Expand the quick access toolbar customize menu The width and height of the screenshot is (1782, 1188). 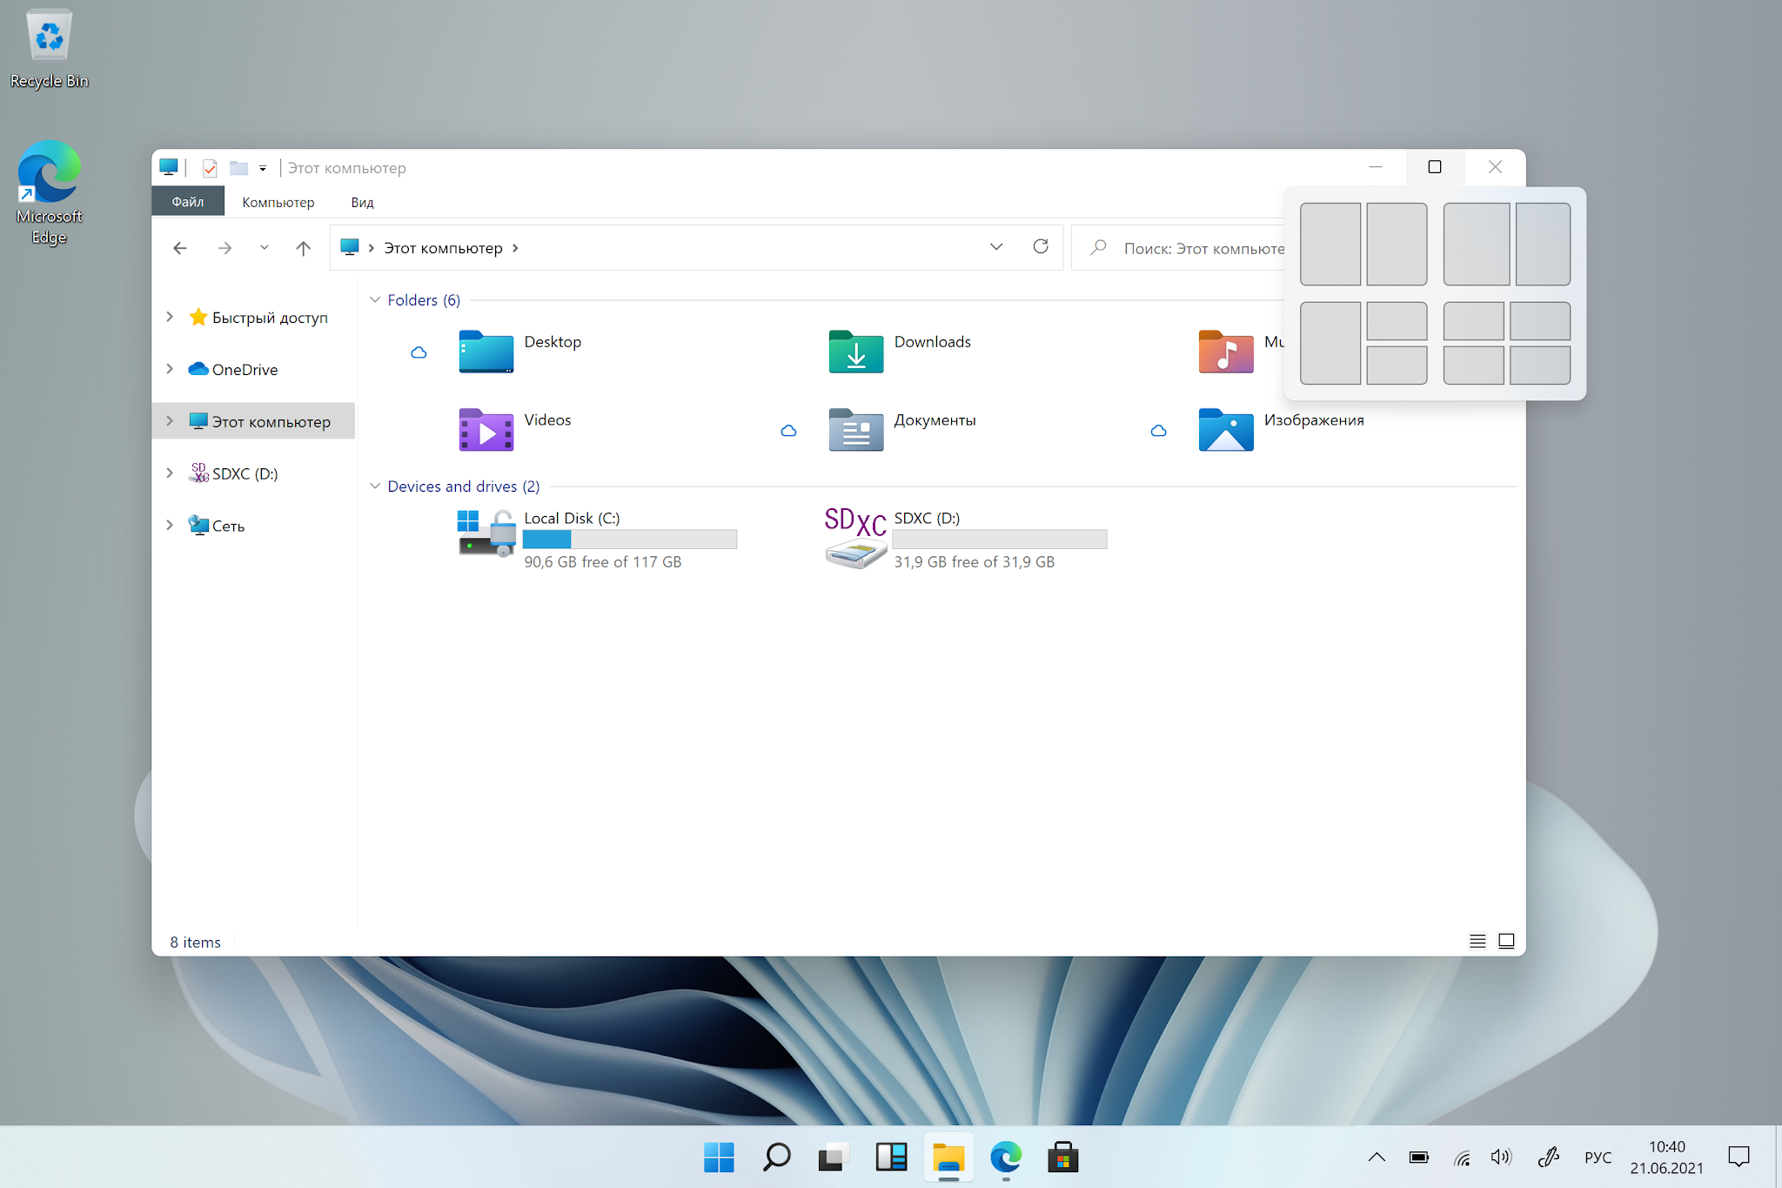point(262,167)
